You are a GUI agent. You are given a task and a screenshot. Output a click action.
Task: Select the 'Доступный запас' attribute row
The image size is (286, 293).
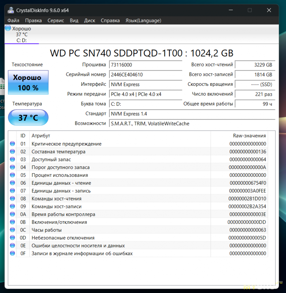pyautogui.click(x=138, y=159)
